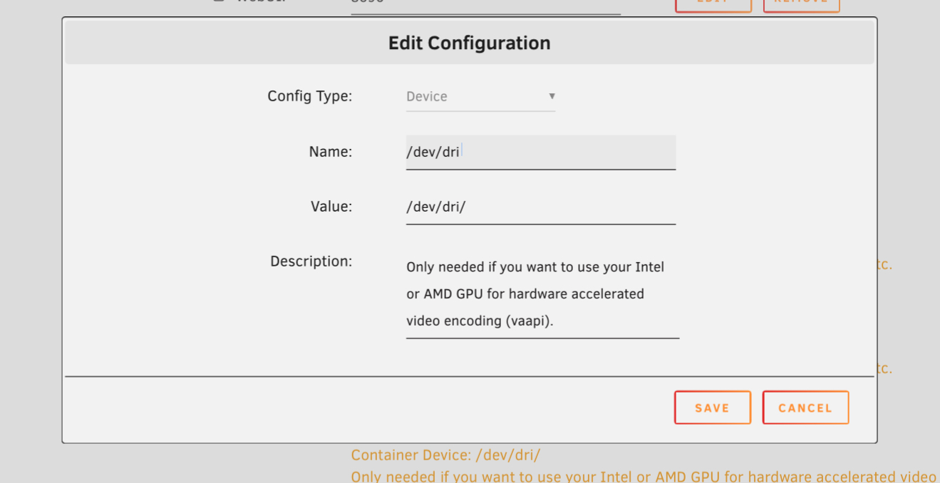Viewport: 940px width, 483px height.
Task: Click the Name label
Action: (330, 152)
